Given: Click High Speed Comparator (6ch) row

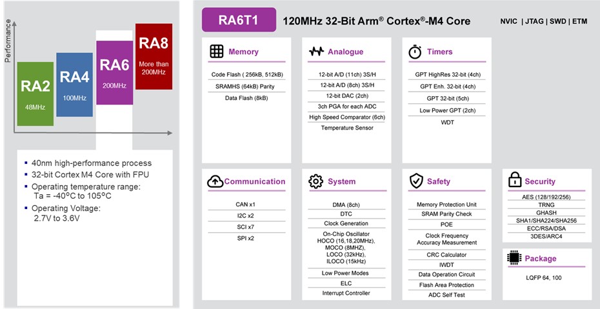Looking at the screenshot, I should click(x=346, y=117).
